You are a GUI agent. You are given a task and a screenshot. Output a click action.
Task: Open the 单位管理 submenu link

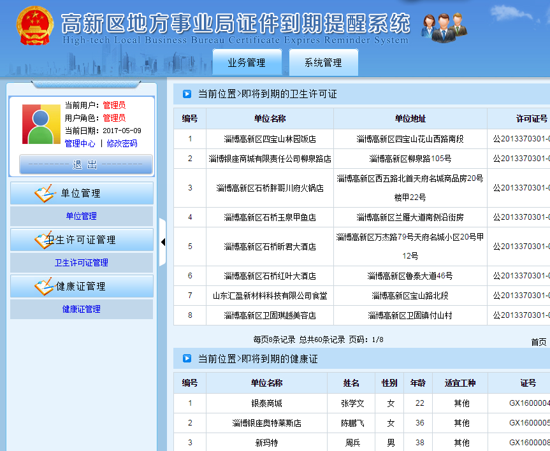tap(82, 216)
